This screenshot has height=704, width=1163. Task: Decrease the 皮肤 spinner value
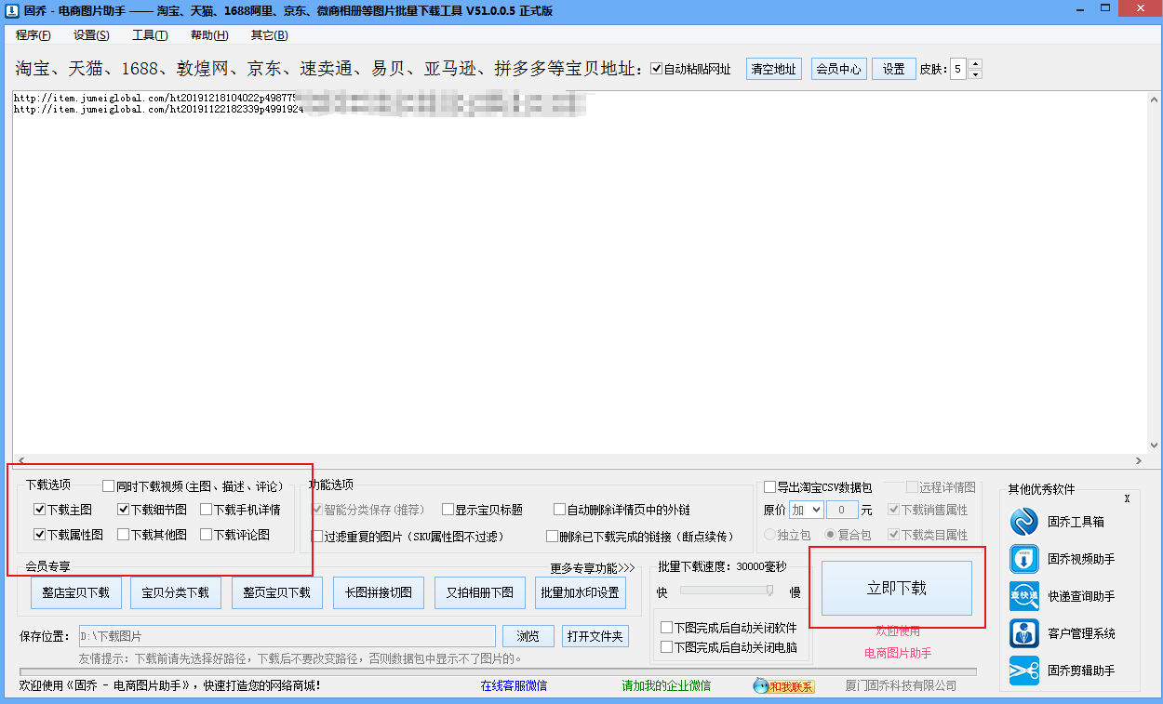click(974, 74)
